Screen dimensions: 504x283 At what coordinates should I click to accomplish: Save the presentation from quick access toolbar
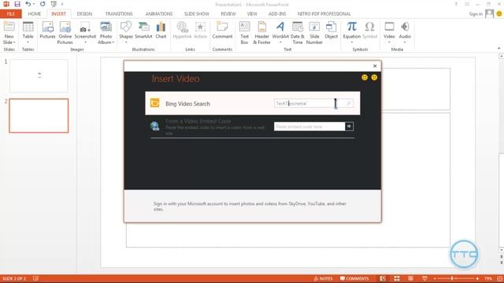coord(17,4)
